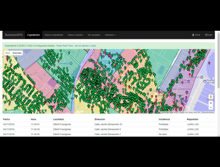The image size is (220, 167).
Task: Click the Direccion column header
Action: 100,119
